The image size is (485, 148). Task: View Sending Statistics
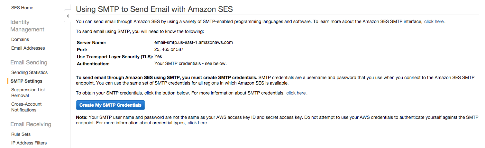click(x=29, y=72)
